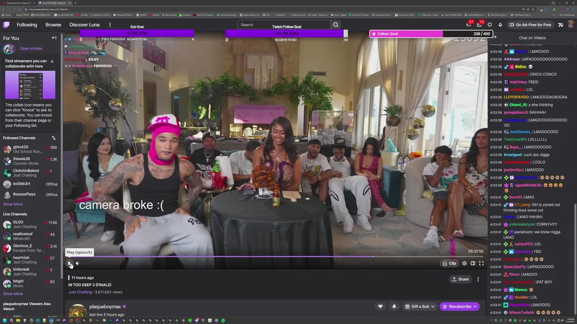Open the Whispers speech-bubble icon
This screenshot has width=577, height=324.
click(490, 25)
